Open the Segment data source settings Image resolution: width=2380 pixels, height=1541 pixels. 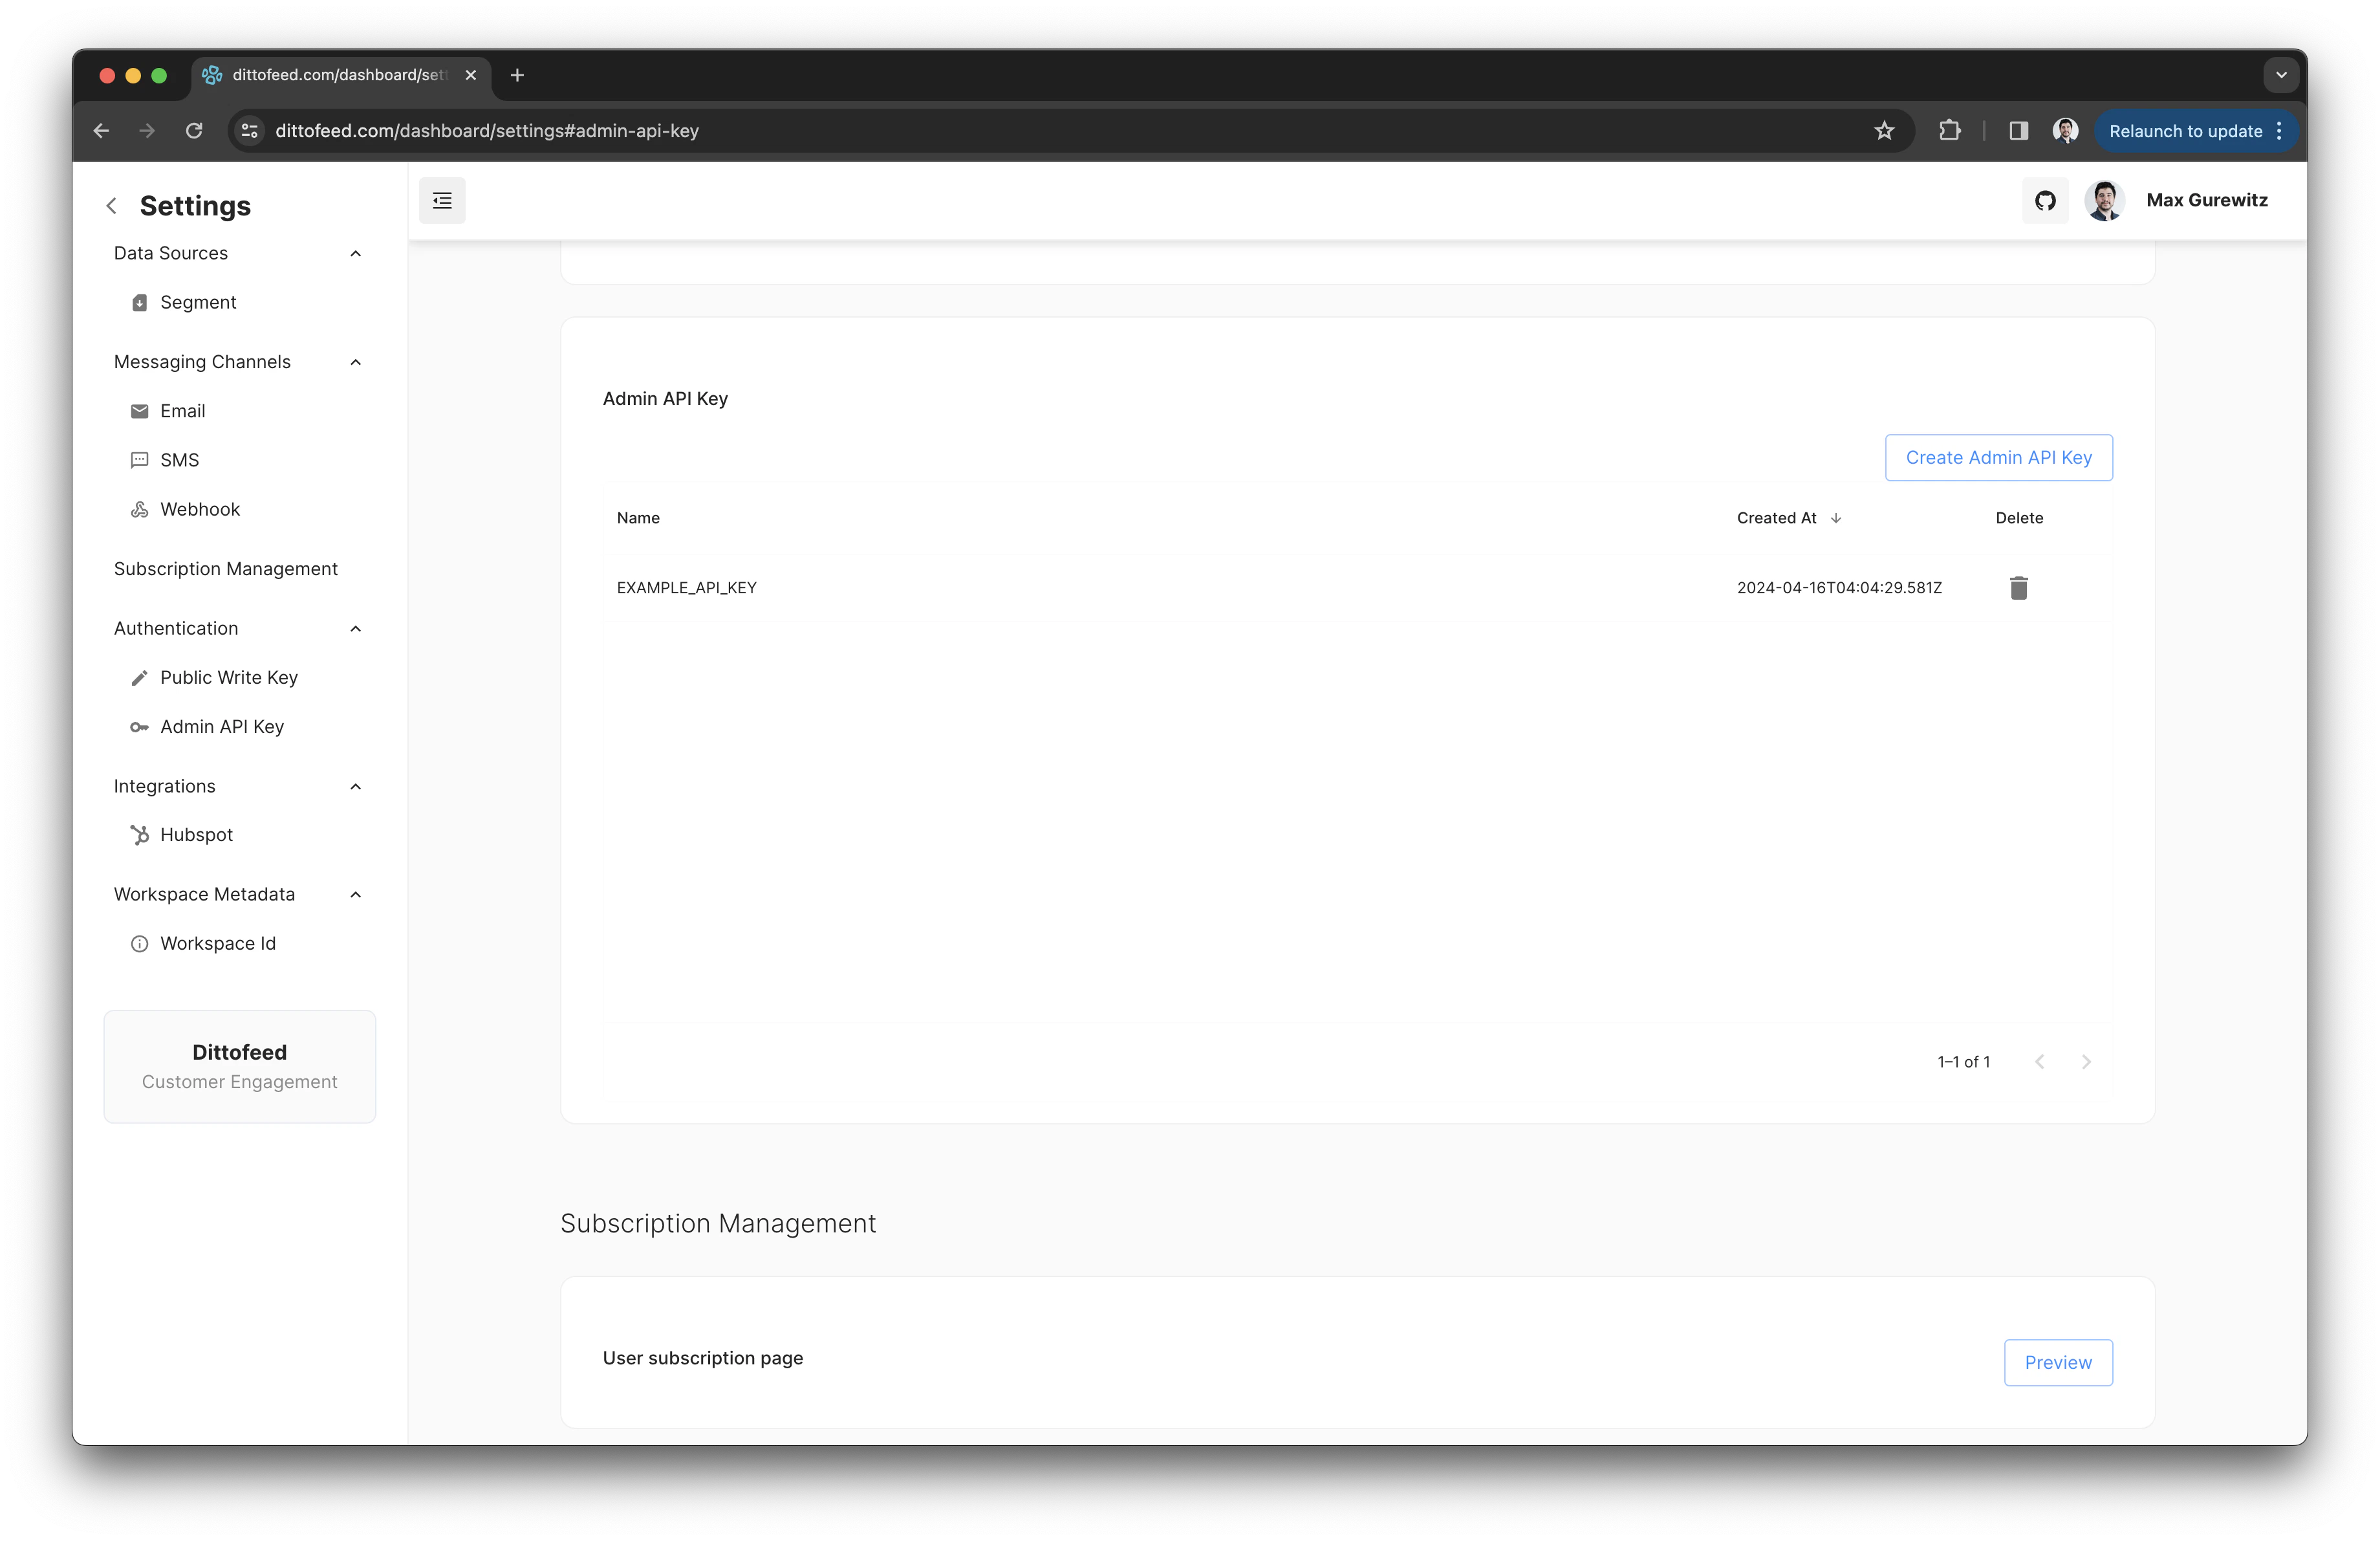tap(197, 302)
